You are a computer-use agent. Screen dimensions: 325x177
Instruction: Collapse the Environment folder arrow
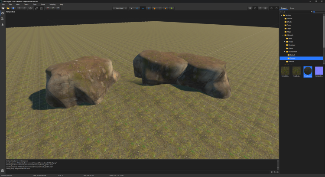coord(285,52)
